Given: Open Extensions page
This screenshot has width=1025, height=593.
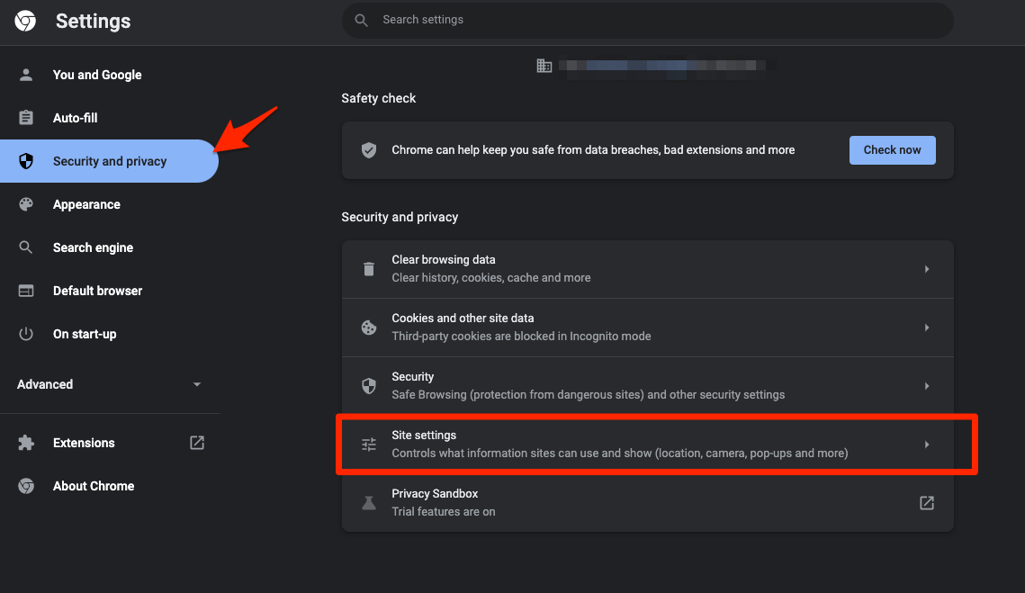Looking at the screenshot, I should [109, 443].
